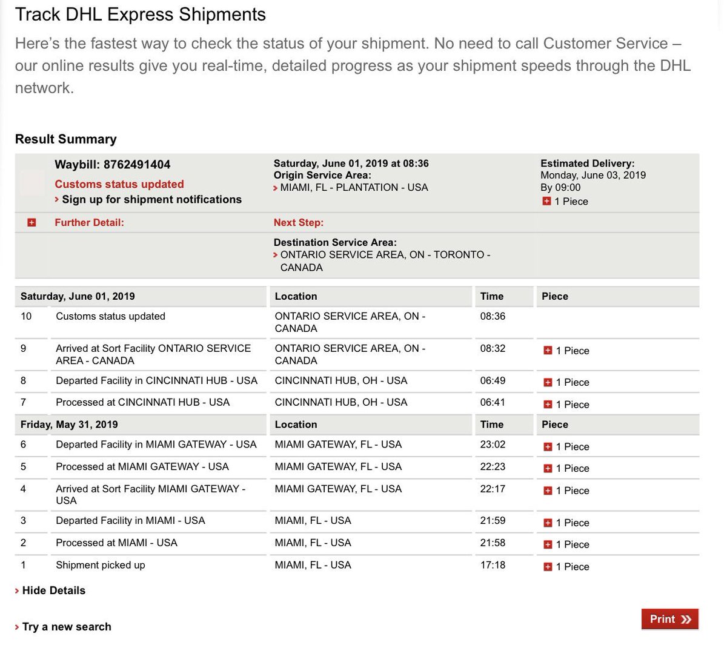Expand the Further Detail plus icon

[32, 223]
